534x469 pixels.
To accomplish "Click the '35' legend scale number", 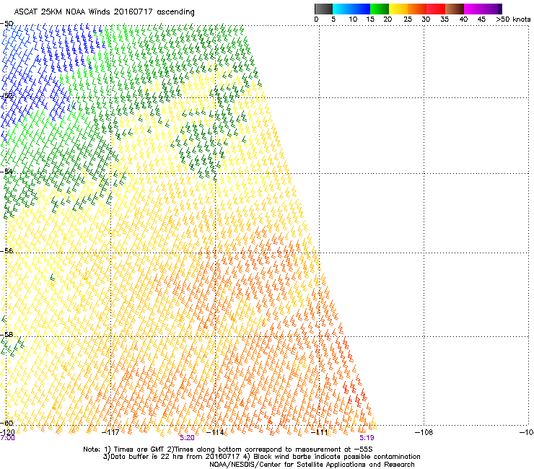I will coord(445,19).
